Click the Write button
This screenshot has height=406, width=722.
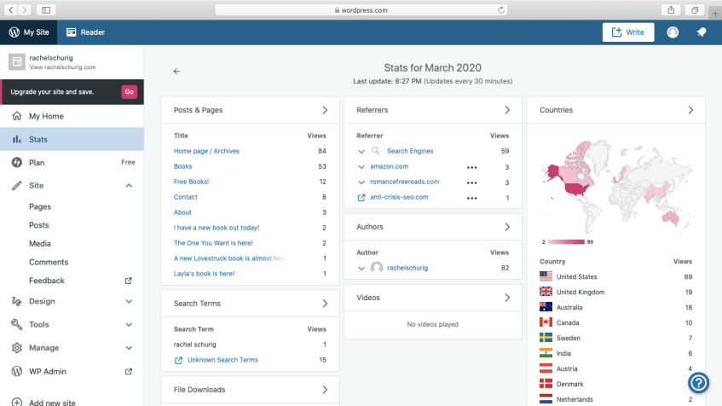point(628,32)
